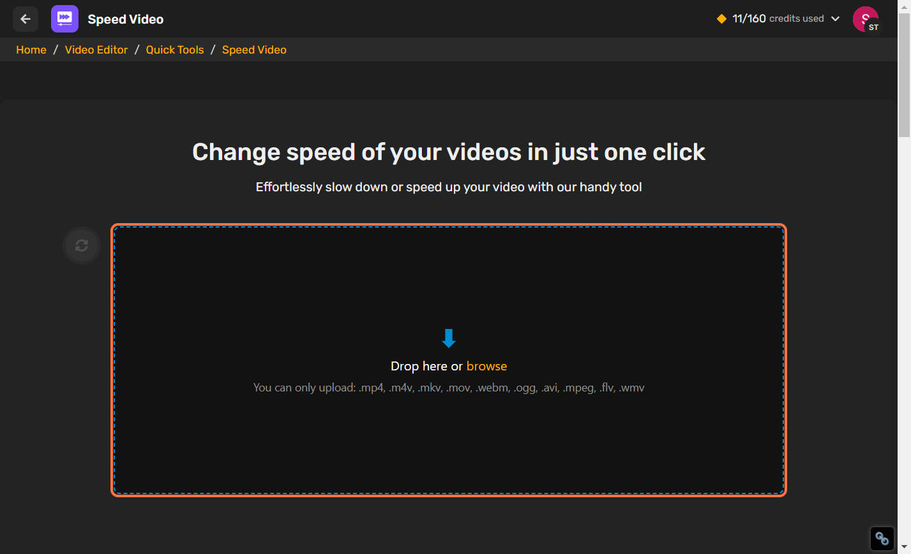Click the allowed upload formats text

[x=449, y=388]
